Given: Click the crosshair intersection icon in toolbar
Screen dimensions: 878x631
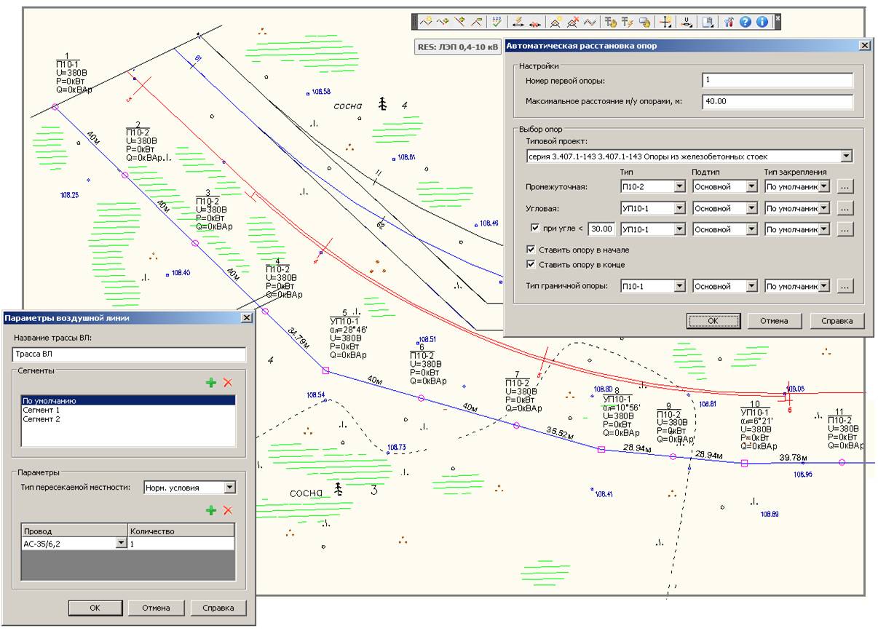Looking at the screenshot, I should pos(666,22).
